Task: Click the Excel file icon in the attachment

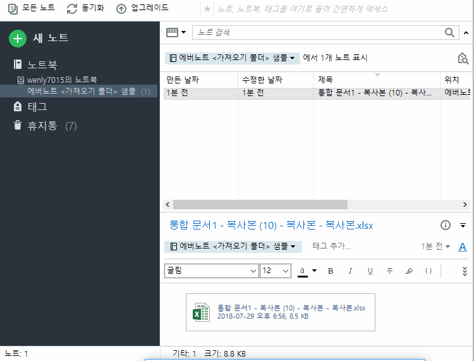Action: coord(201,312)
